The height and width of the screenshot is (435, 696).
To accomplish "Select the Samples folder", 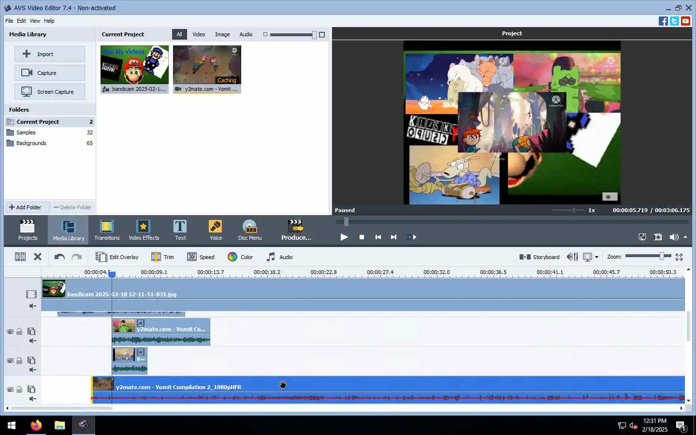I will coord(50,132).
